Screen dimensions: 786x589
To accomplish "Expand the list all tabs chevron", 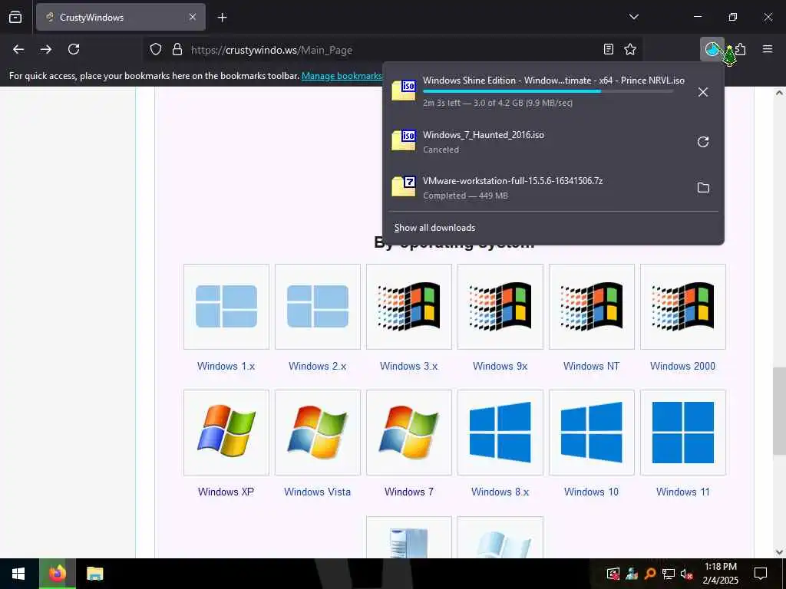I will click(x=633, y=17).
